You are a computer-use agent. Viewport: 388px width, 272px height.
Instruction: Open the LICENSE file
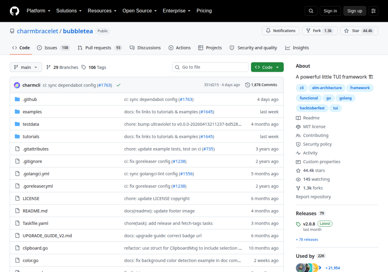31,198
